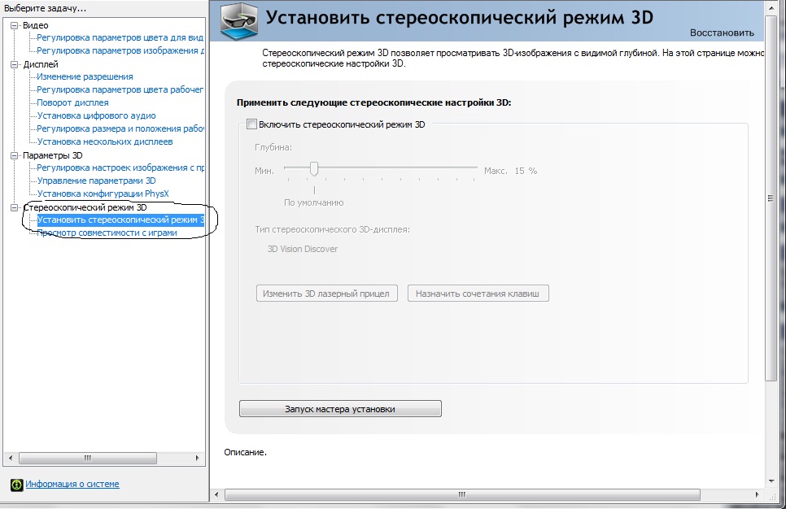
Task: Click the green system information icon
Action: [x=16, y=485]
